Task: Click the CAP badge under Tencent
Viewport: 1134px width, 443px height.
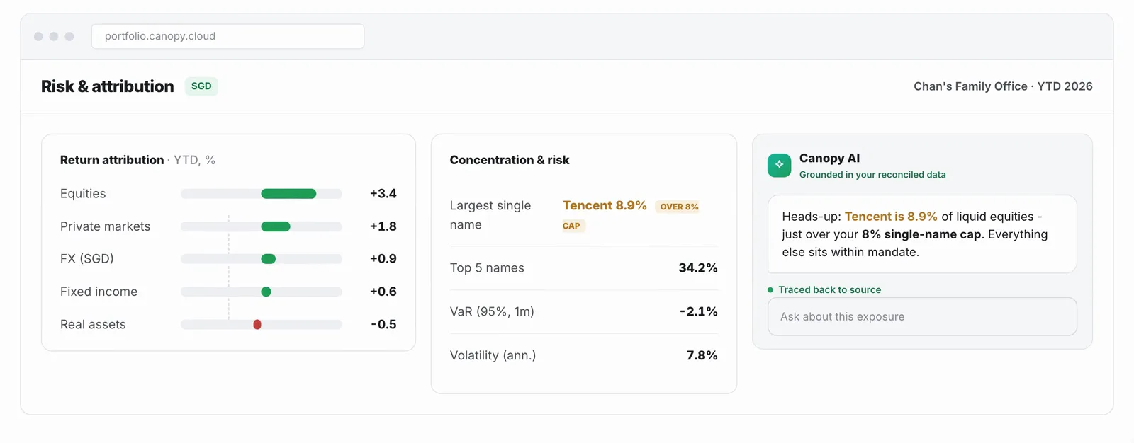Action: (571, 226)
